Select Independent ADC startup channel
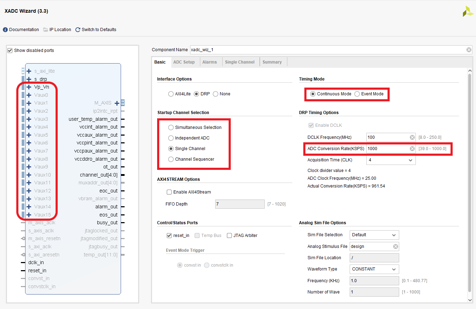 coord(171,138)
